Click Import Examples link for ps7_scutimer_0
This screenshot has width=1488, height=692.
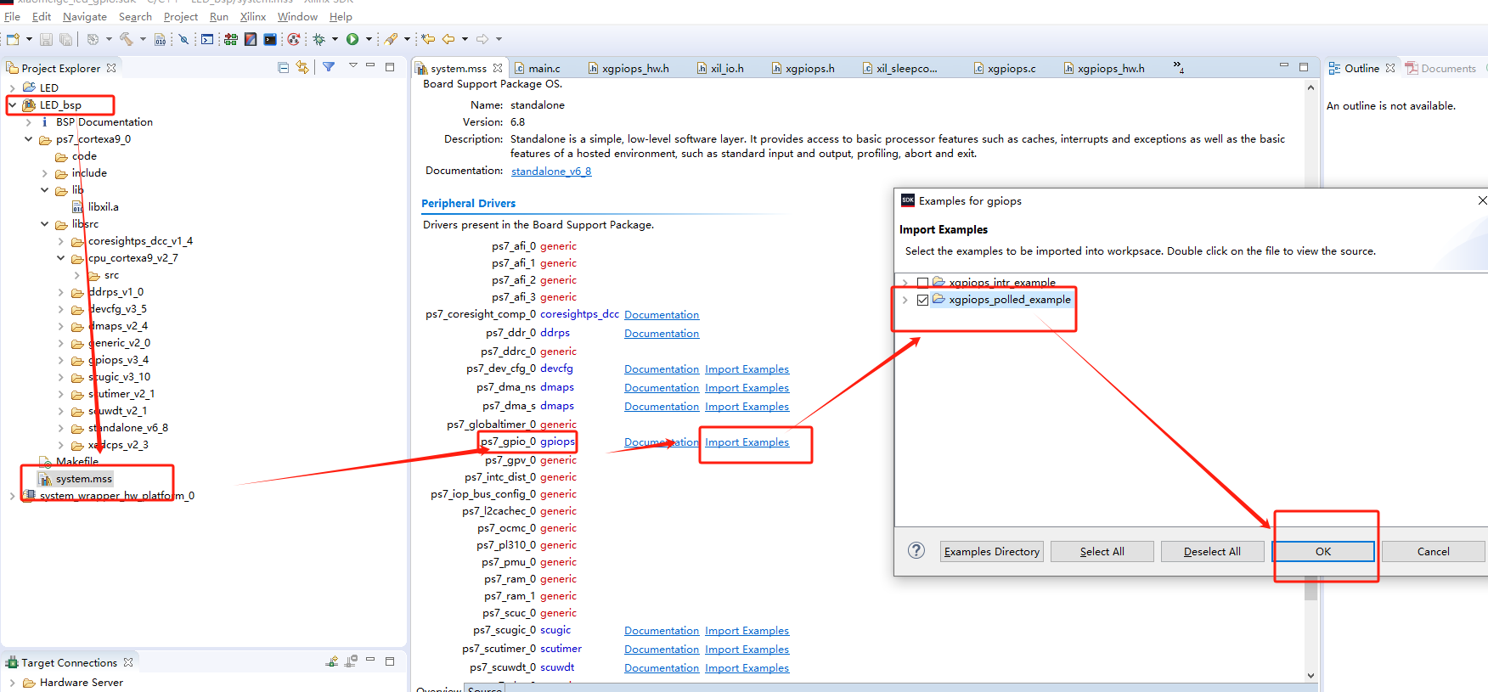point(747,650)
